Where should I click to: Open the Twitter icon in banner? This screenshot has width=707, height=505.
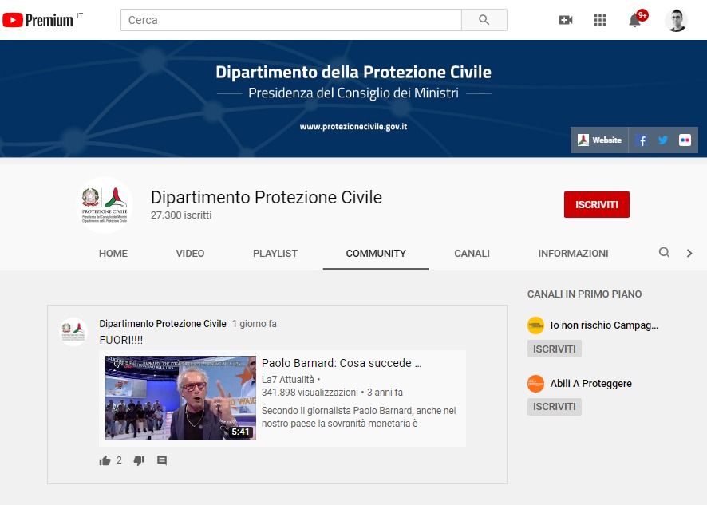(663, 140)
